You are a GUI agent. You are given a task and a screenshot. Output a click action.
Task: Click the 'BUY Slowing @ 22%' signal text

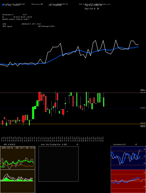pos(46,26)
